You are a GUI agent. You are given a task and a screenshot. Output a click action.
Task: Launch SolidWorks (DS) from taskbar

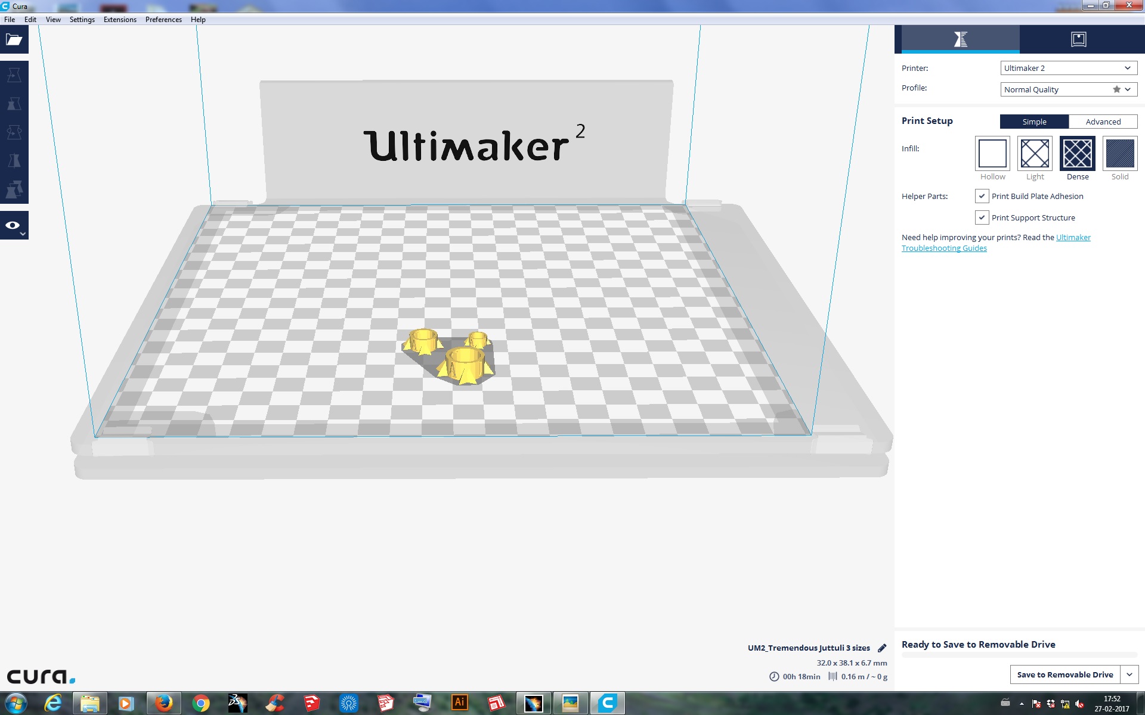click(x=238, y=704)
